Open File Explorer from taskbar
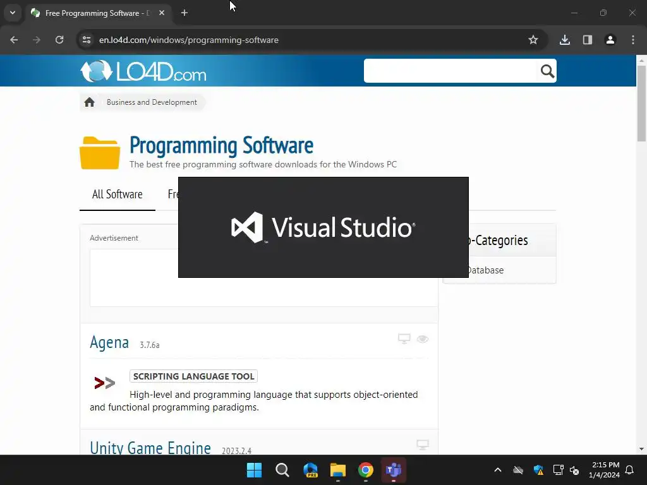This screenshot has height=485, width=647. (338, 470)
